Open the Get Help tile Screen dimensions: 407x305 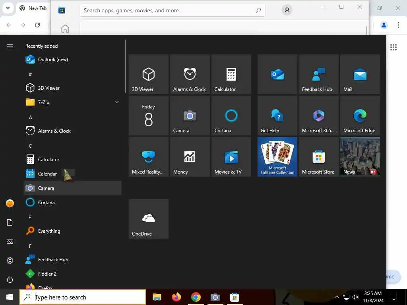277,116
